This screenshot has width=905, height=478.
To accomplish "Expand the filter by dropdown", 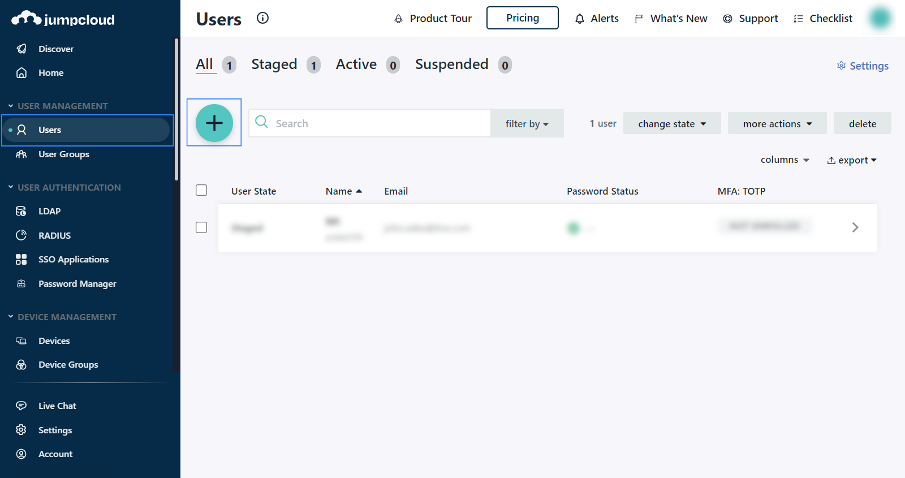I will (527, 124).
